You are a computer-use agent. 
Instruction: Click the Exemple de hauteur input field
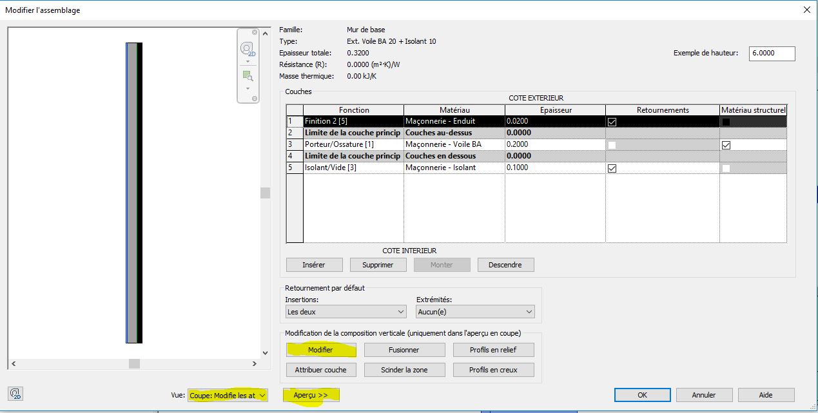point(772,54)
